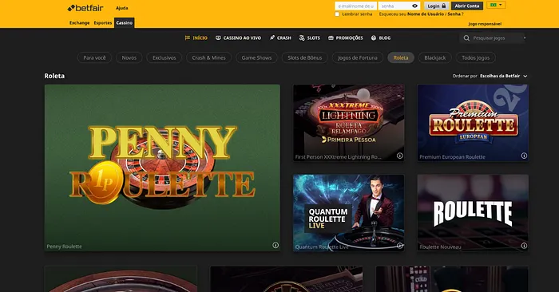
Task: Open the Penny Roulette game thumbnail
Action: 162,168
